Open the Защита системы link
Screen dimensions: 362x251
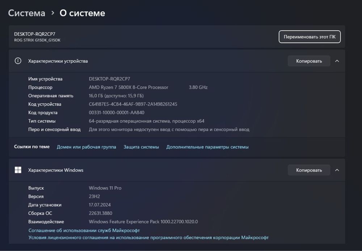pos(141,147)
